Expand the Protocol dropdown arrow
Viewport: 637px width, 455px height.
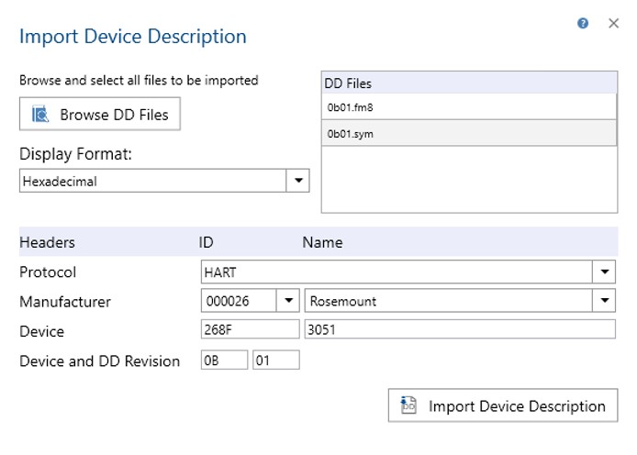(604, 272)
